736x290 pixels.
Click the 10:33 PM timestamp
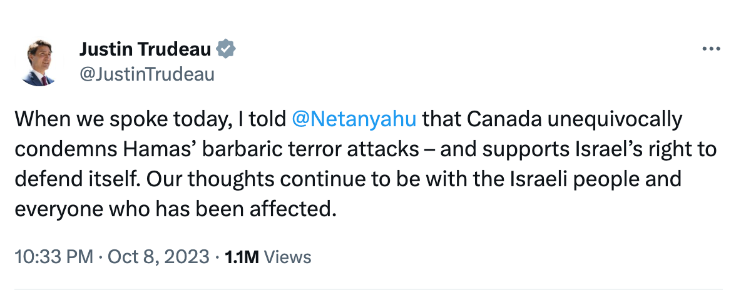pyautogui.click(x=53, y=256)
